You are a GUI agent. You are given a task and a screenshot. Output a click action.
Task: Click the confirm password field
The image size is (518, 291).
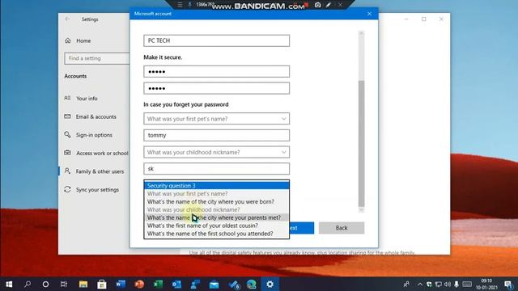pyautogui.click(x=216, y=88)
